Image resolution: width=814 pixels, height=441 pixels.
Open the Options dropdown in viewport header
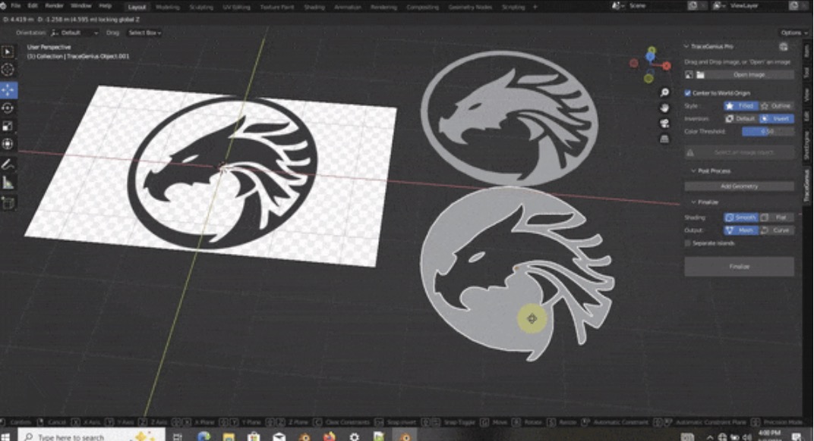(793, 33)
